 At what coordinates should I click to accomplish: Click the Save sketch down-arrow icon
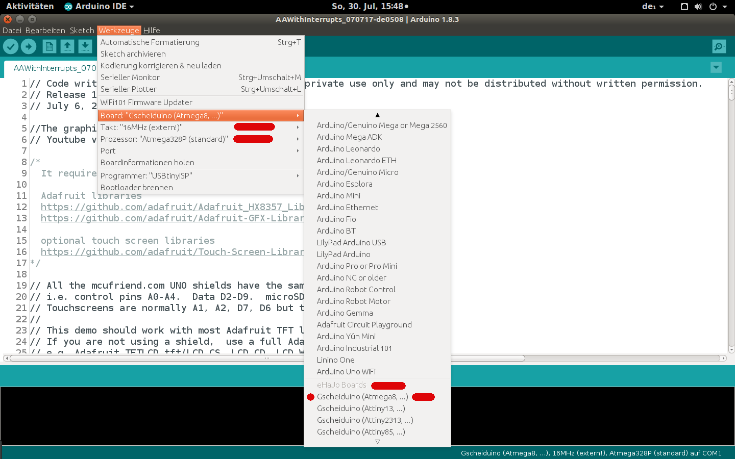pos(85,46)
